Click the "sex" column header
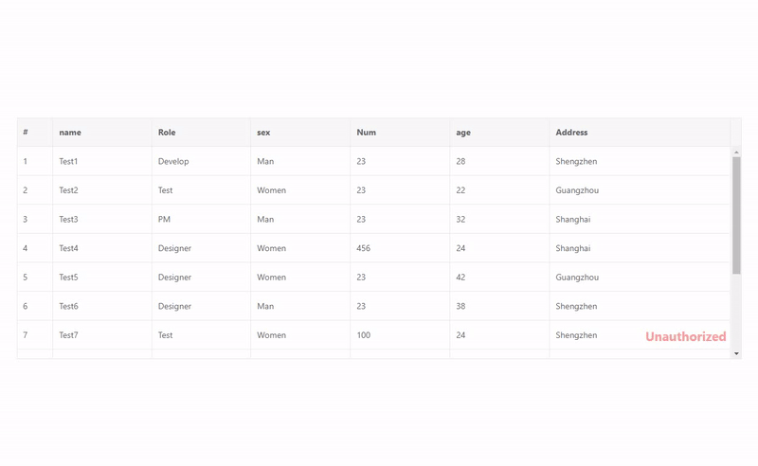Viewport: 758px width, 466px height. click(x=263, y=133)
